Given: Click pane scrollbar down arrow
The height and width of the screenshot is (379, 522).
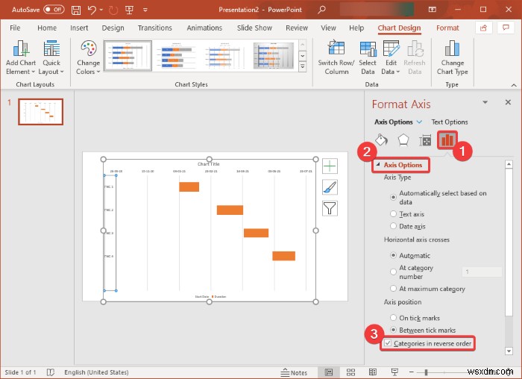Looking at the screenshot, I should [509, 351].
